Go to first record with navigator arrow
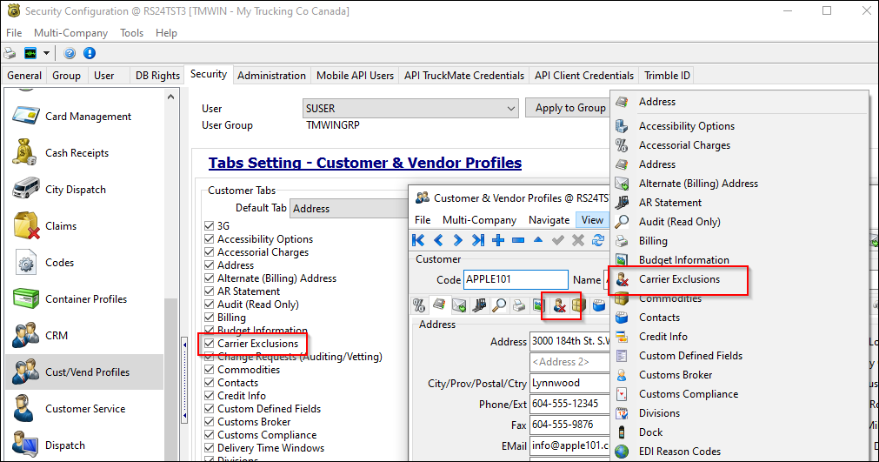This screenshot has height=462, width=879. point(419,240)
